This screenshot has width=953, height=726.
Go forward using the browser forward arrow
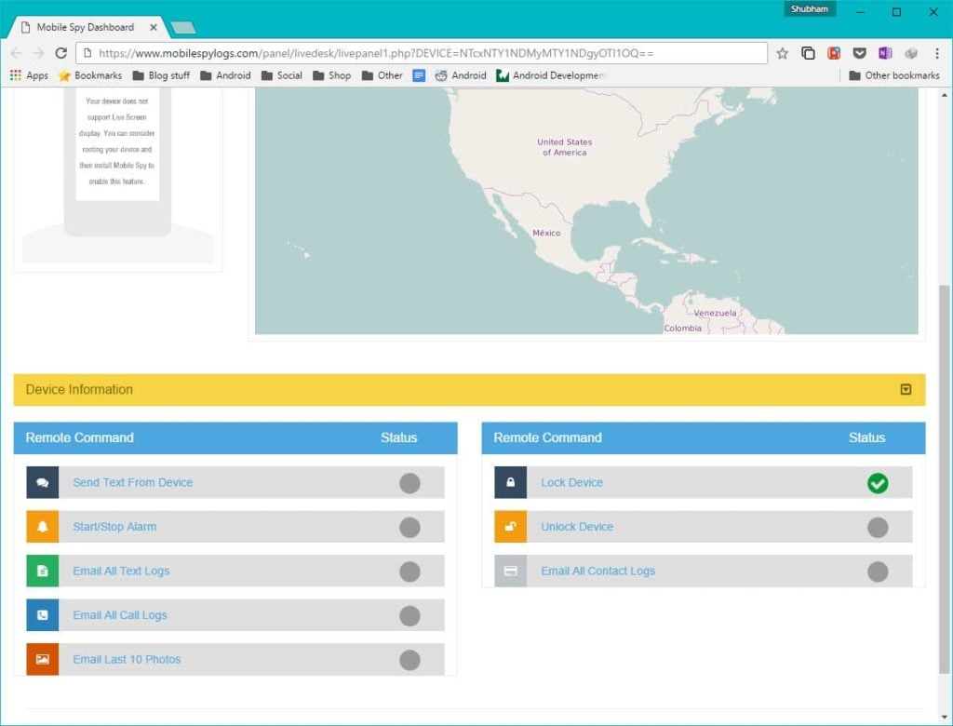coord(38,53)
